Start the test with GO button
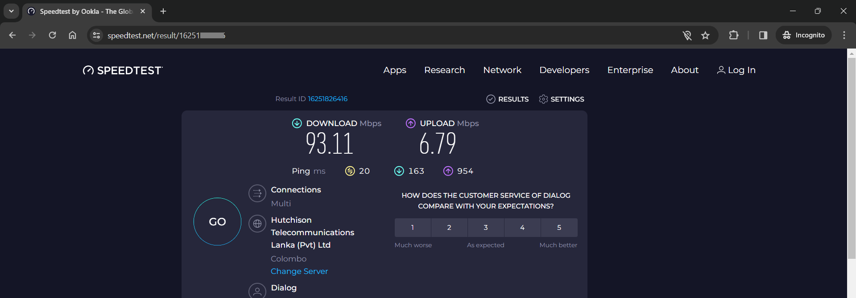 [x=217, y=221]
